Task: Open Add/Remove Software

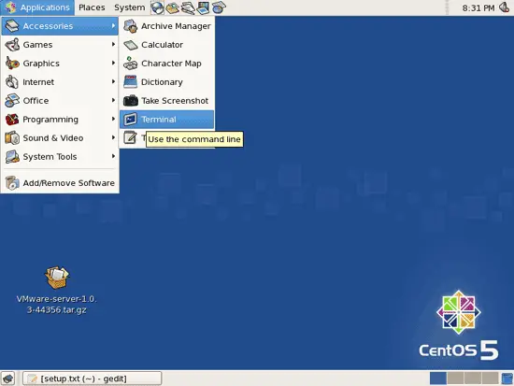Action: (60, 183)
